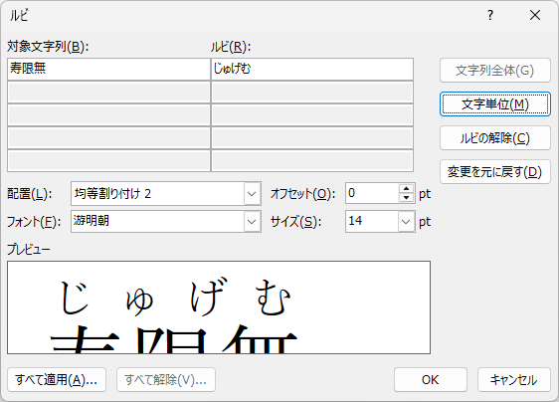The image size is (559, 402).
Task: Increase offset with the up spinner arrow
Action: click(407, 189)
